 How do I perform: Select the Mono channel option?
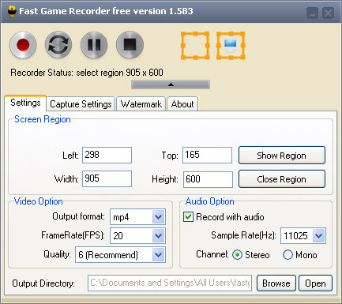pyautogui.click(x=288, y=255)
